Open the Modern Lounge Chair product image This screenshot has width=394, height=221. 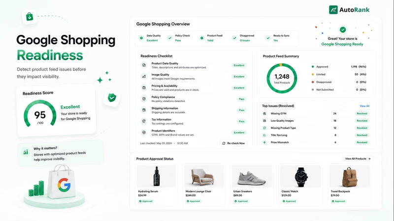click(204, 176)
